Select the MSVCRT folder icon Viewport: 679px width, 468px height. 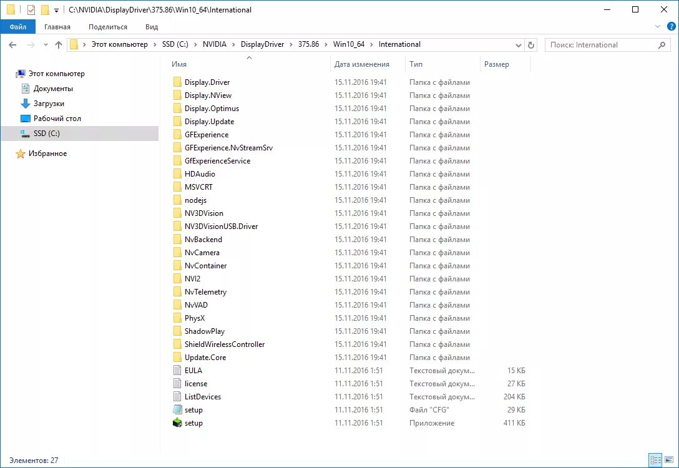coord(177,187)
